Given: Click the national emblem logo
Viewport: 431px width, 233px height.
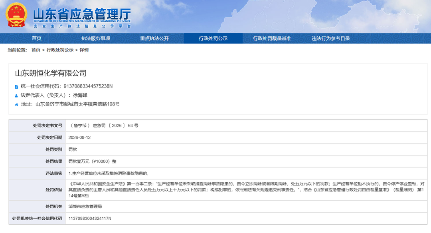Looking at the screenshot, I should pos(16,15).
